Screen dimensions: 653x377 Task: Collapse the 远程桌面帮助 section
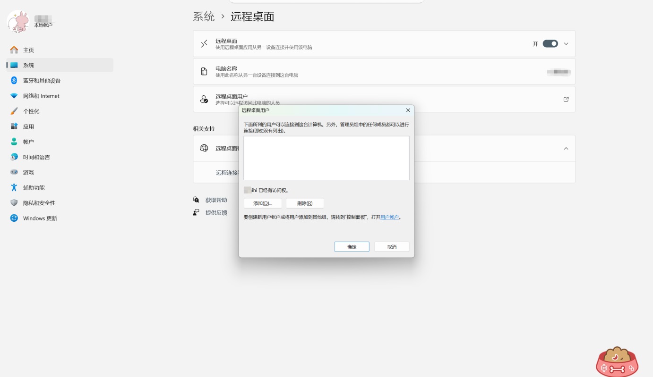click(566, 148)
